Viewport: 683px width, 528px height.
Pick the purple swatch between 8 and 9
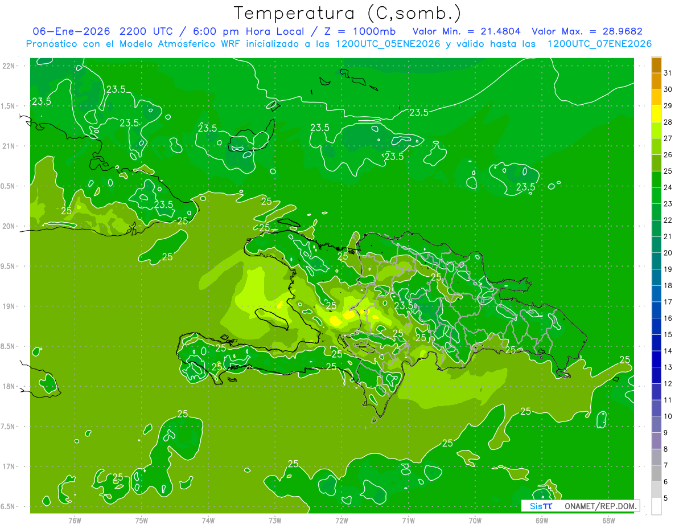[x=656, y=440]
